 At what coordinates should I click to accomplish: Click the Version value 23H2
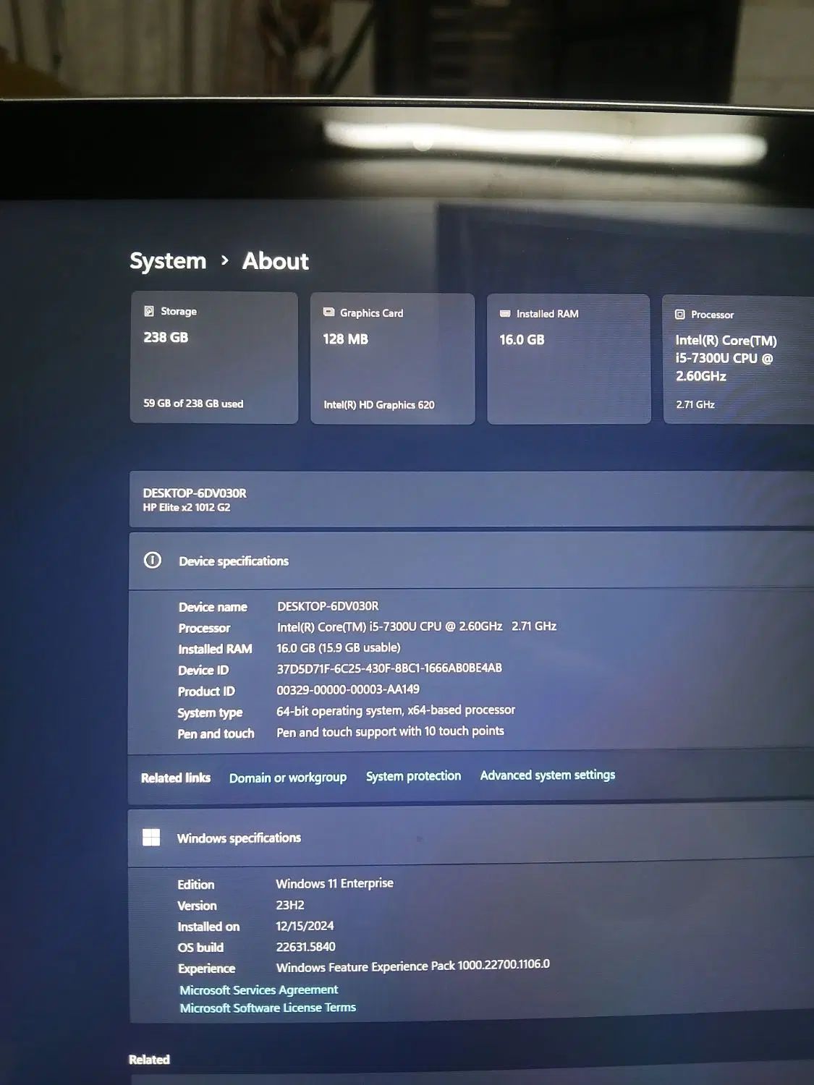290,905
